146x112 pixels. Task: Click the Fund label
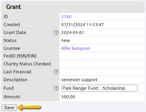pos(9,88)
